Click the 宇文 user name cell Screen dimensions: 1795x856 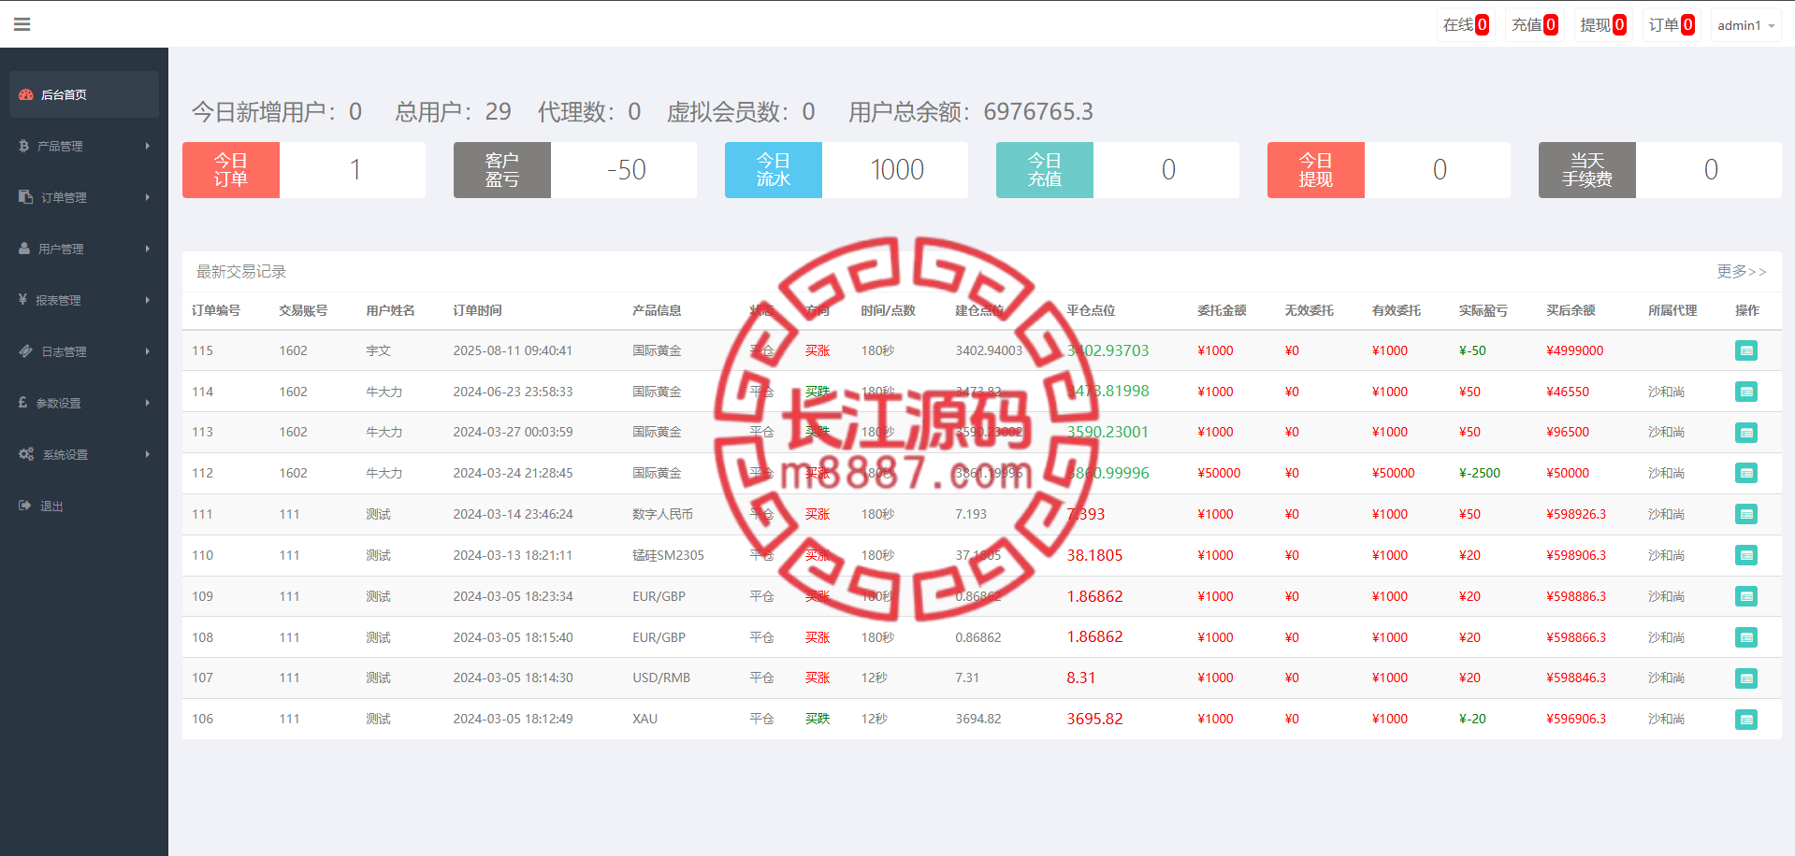(378, 350)
